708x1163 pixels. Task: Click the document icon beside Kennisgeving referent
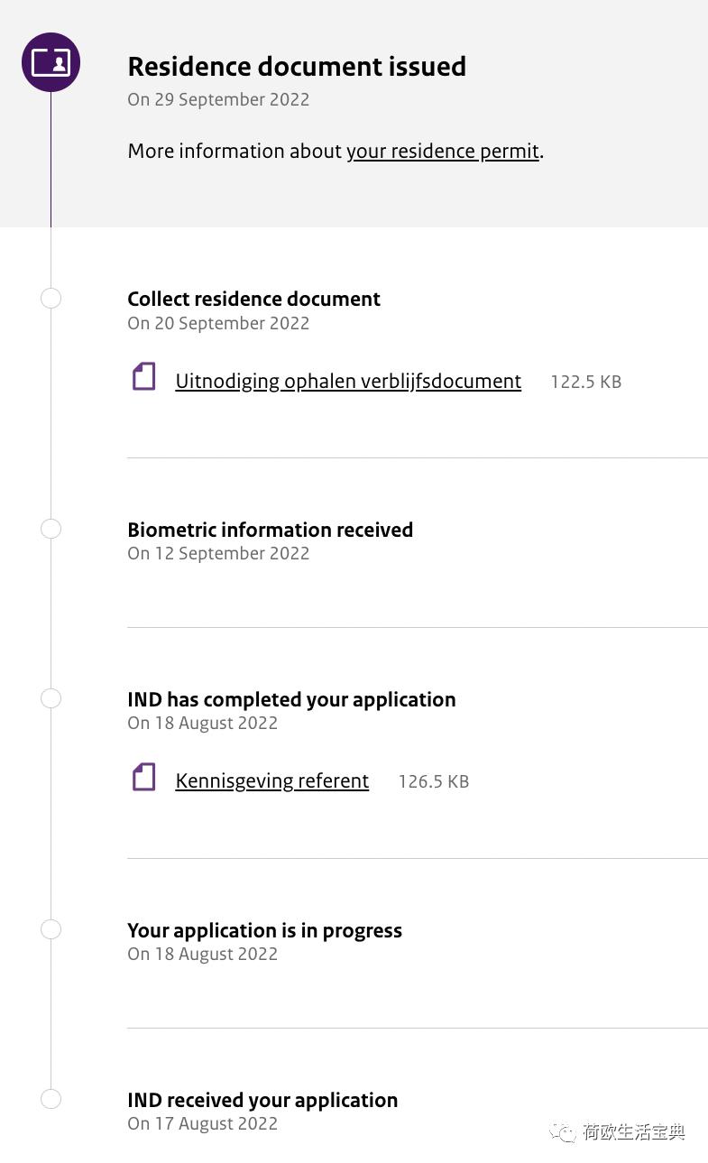[143, 777]
